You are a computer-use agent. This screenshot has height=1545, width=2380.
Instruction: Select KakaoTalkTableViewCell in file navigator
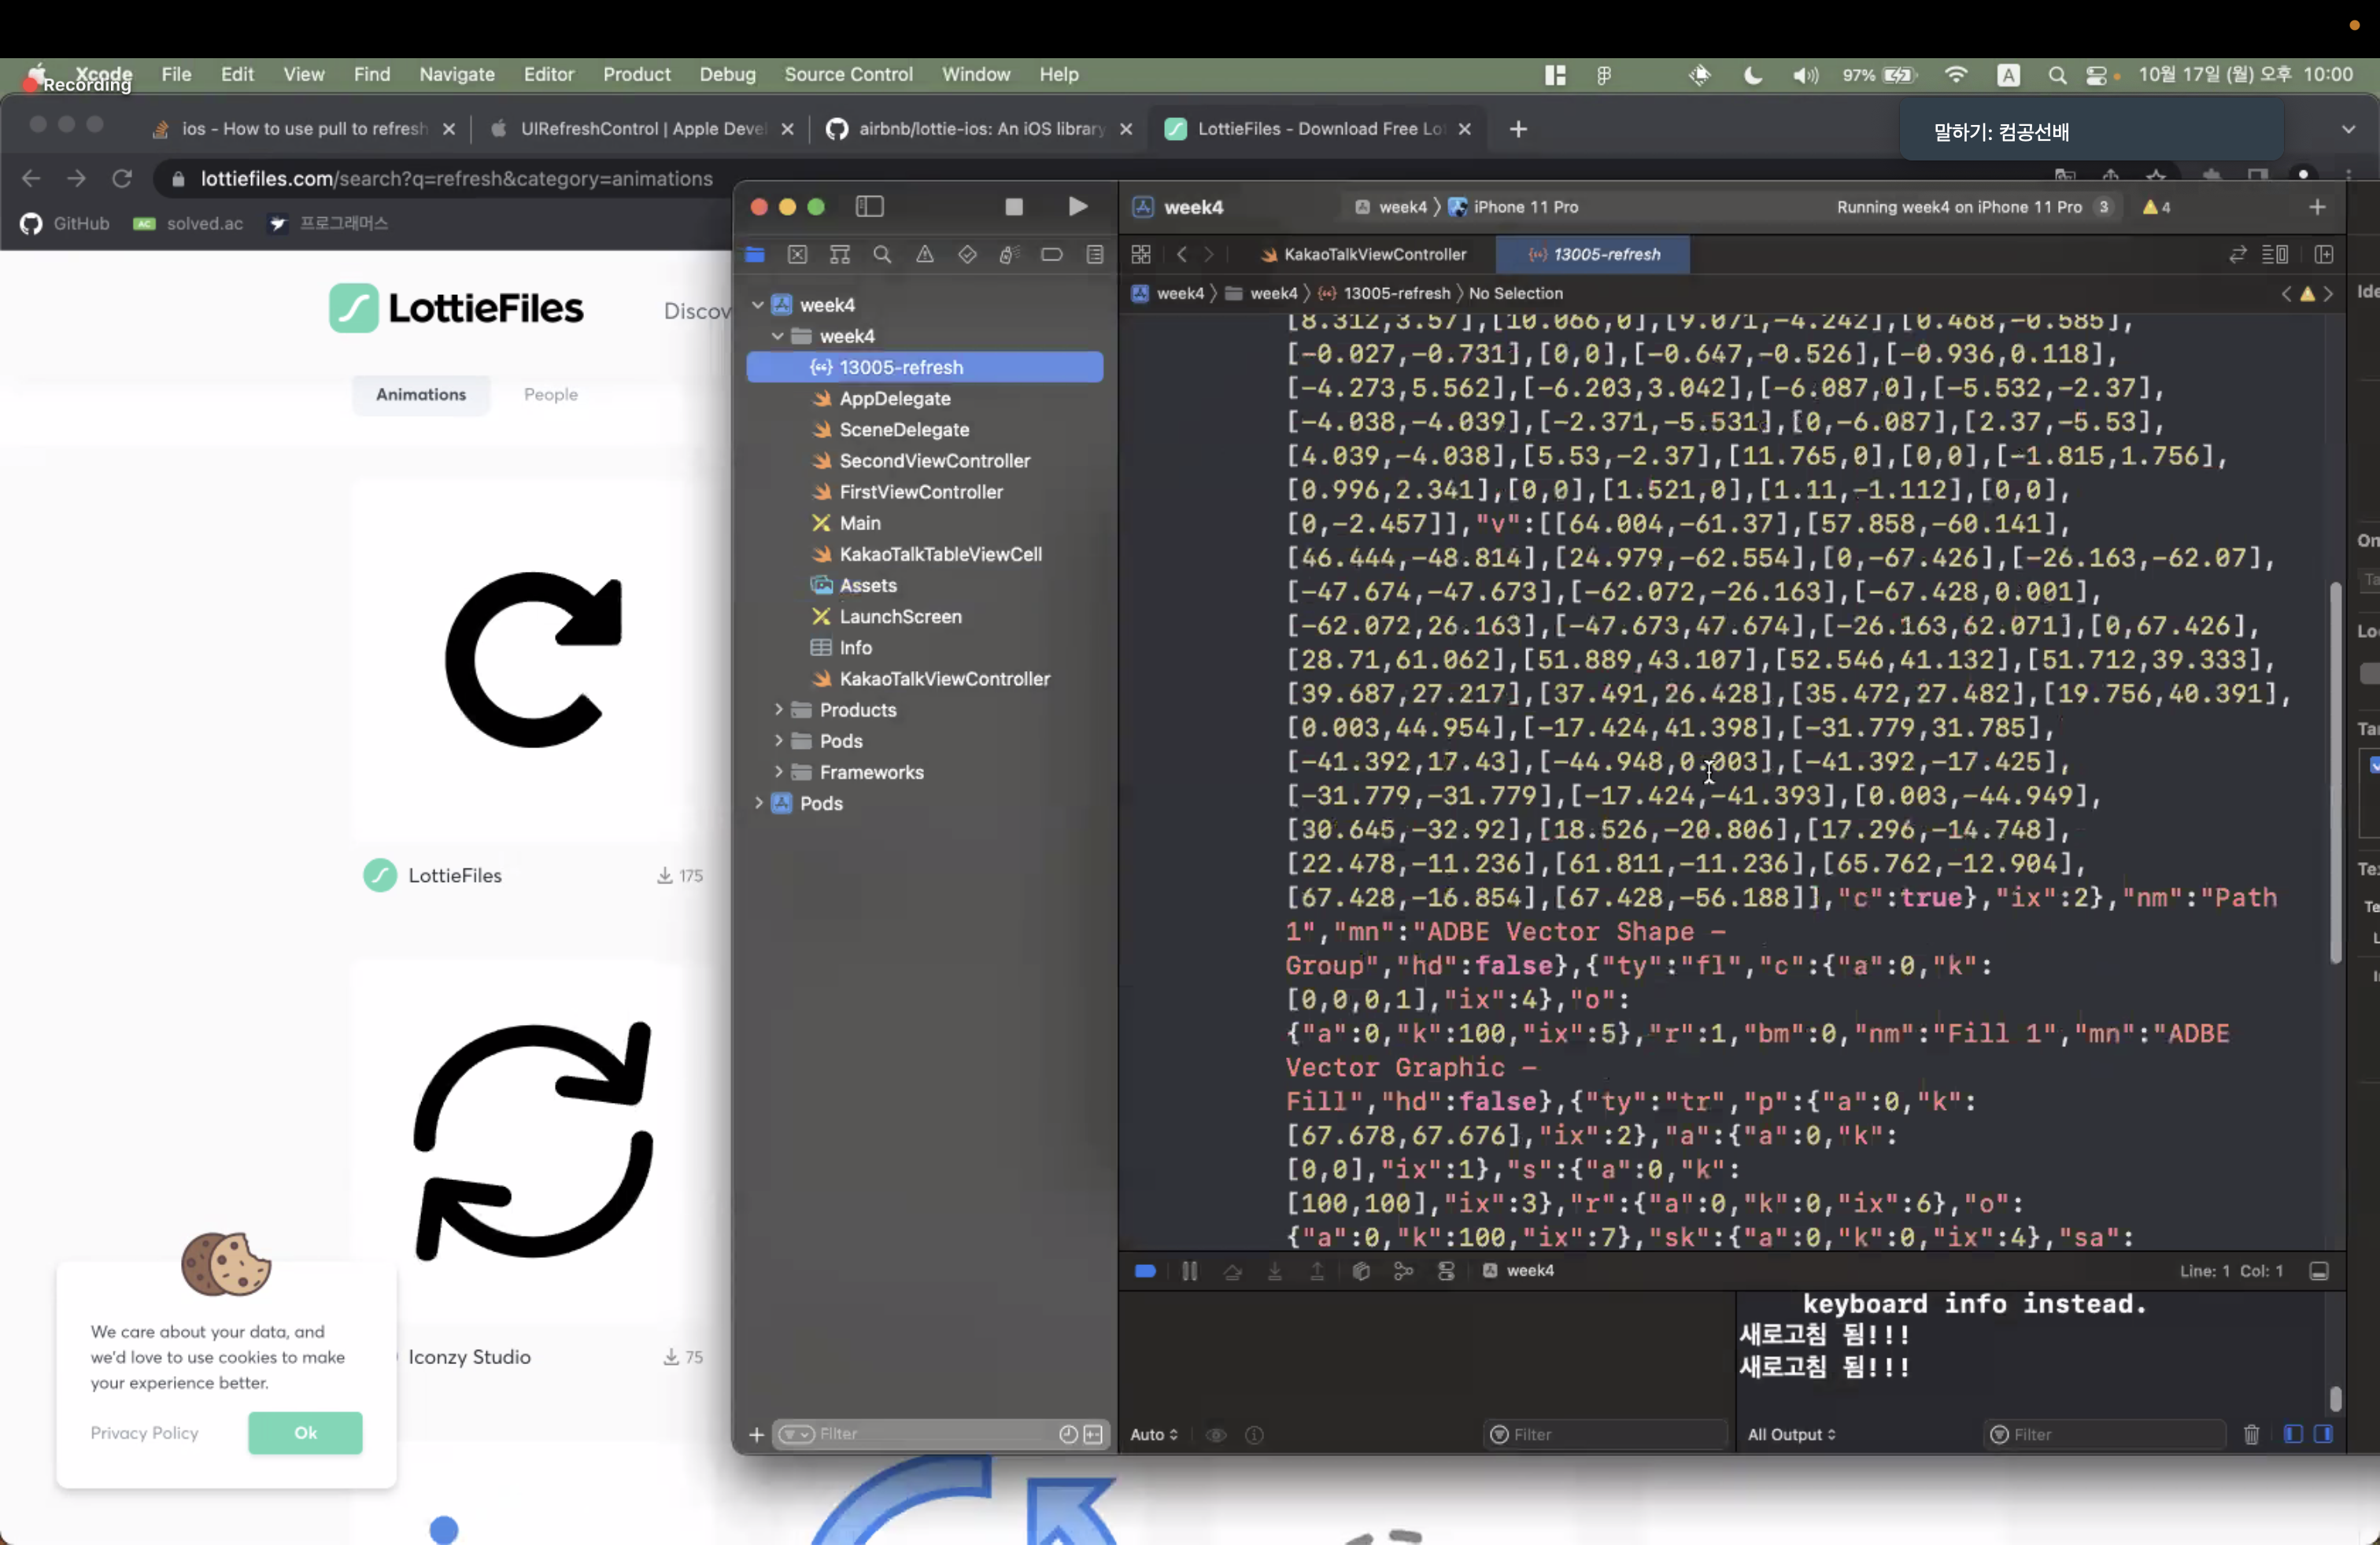coord(939,555)
